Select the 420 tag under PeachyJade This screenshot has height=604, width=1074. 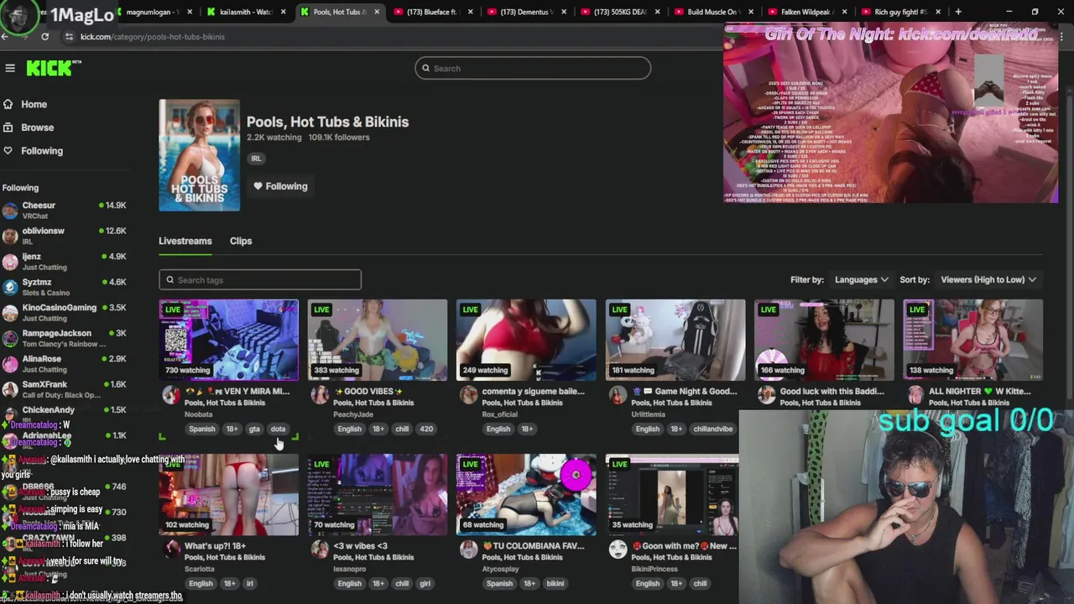(426, 429)
